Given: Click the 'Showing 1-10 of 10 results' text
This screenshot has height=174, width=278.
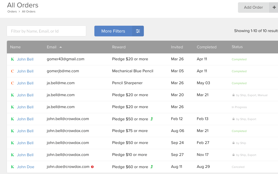Looking at the screenshot, I should [x=256, y=31].
